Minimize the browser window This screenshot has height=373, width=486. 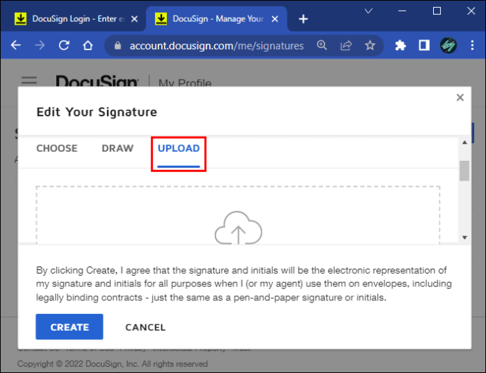[402, 11]
